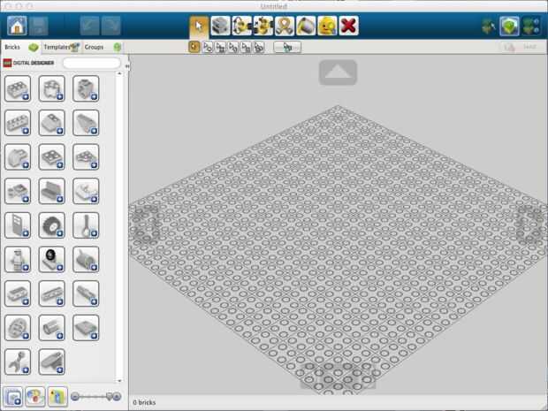The width and height of the screenshot is (548, 411).
Task: Activate the Hide tool with minifigure head
Action: [327, 26]
